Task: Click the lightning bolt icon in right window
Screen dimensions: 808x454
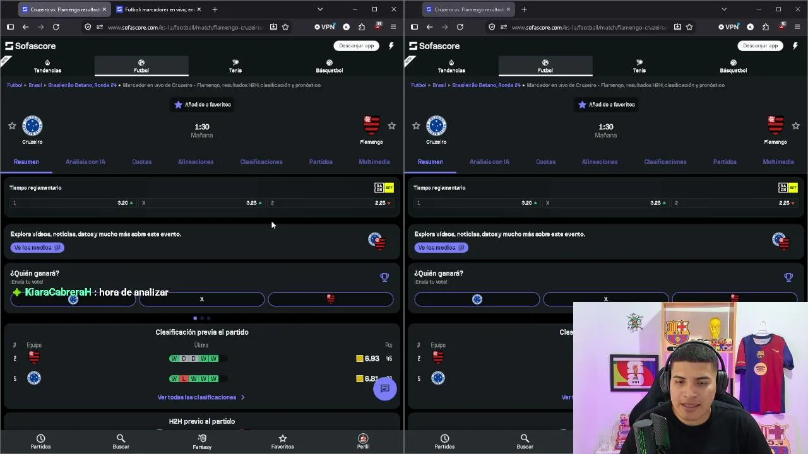Action: coord(795,46)
